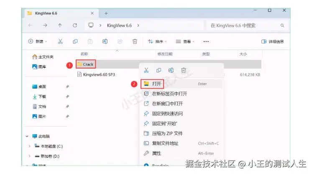Open 图片 in the sidebar

pos(39,116)
